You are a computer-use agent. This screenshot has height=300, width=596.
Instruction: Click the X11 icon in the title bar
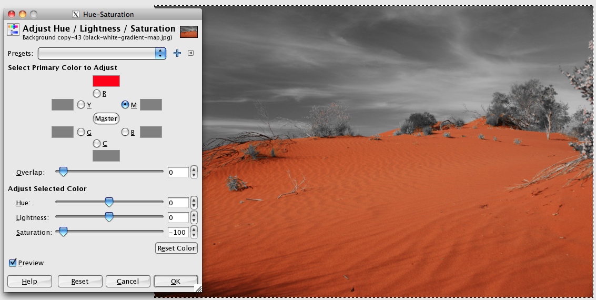click(x=76, y=14)
